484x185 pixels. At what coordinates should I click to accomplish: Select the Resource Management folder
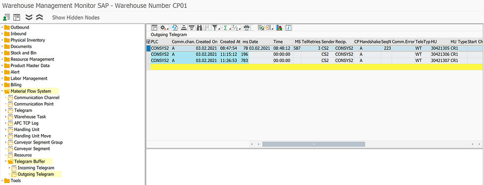click(x=33, y=59)
